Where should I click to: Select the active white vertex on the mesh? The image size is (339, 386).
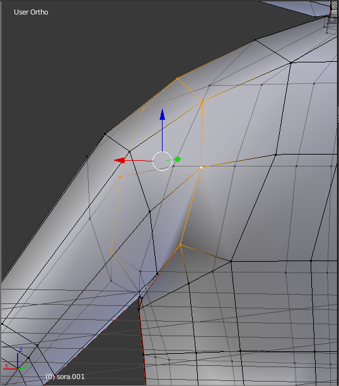pos(201,167)
